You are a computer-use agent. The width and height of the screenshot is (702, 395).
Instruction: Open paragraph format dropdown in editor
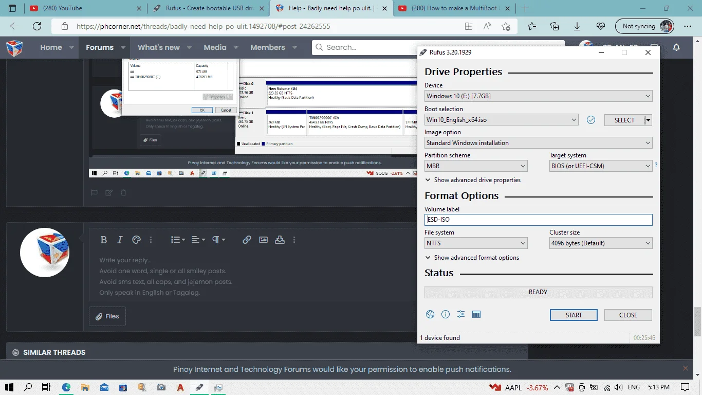point(218,240)
